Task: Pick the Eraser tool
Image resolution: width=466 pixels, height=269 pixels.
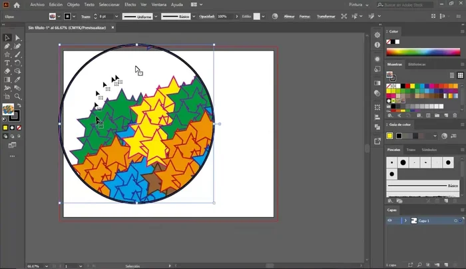Action: [x=7, y=71]
